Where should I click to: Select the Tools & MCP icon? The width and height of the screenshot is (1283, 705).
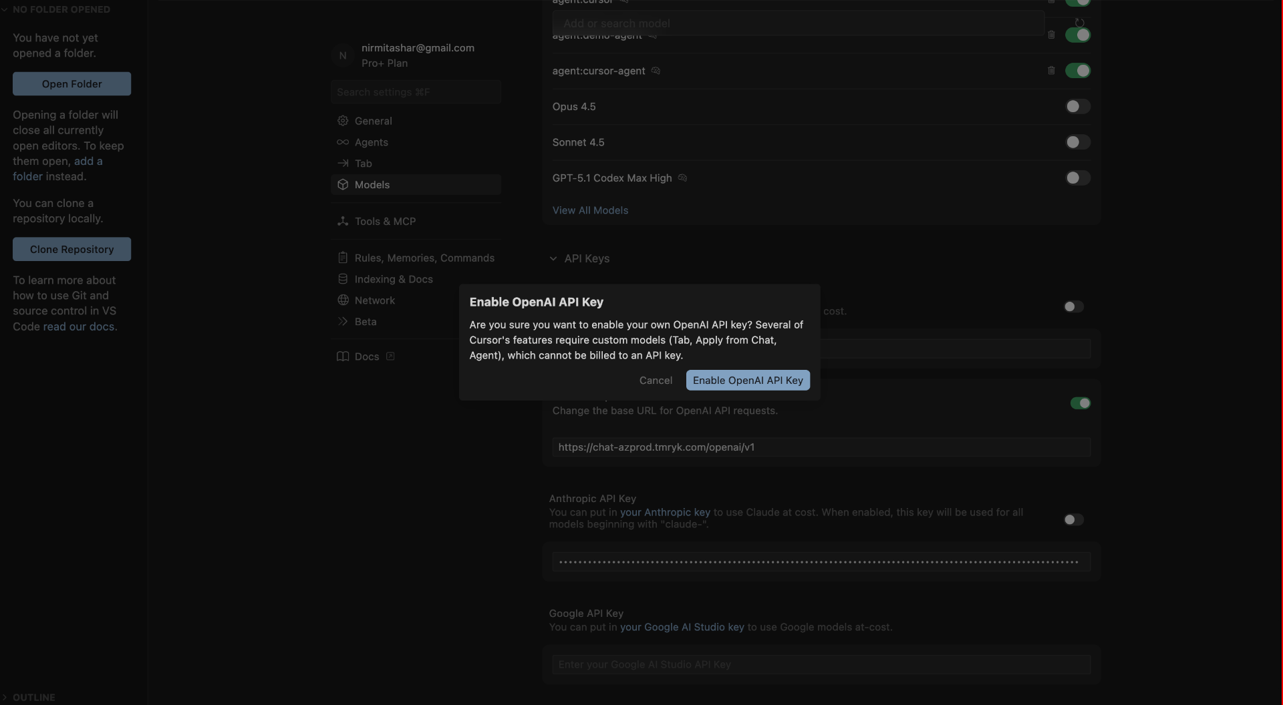(x=343, y=221)
